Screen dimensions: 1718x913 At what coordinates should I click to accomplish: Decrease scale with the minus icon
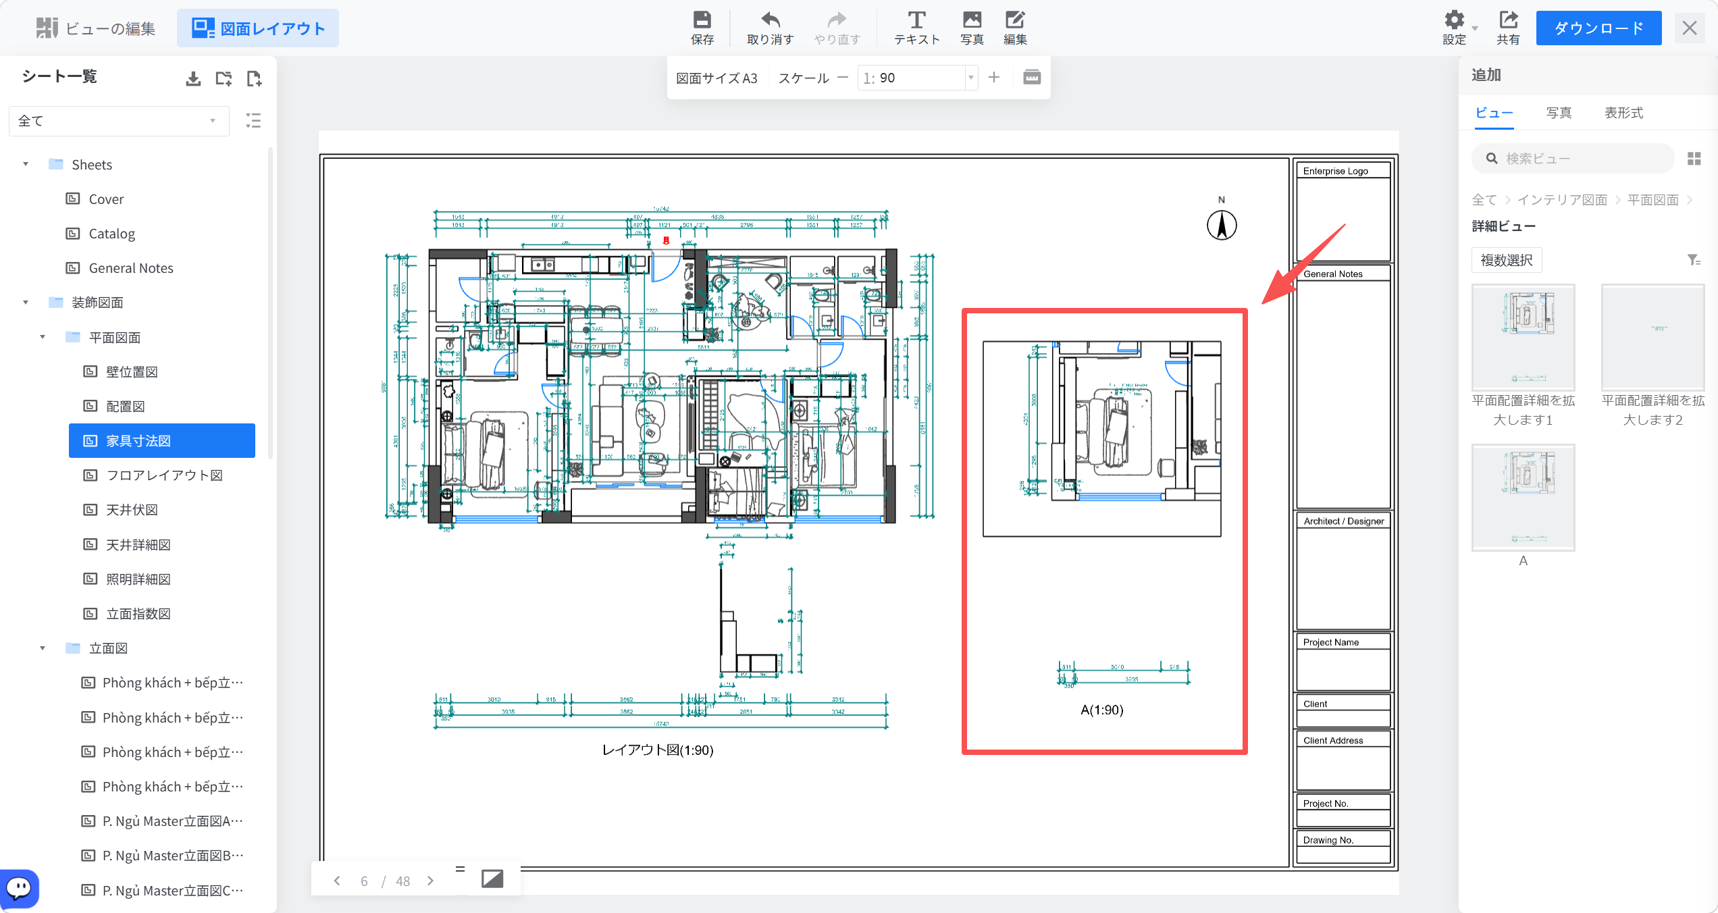843,78
